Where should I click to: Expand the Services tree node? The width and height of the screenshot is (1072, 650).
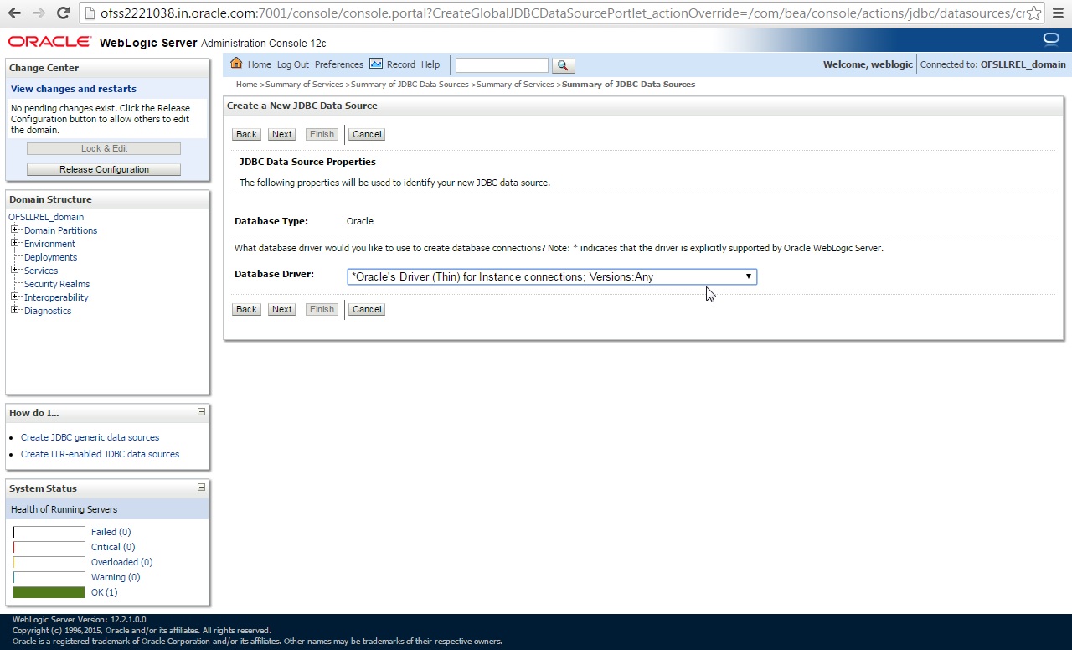[x=15, y=270]
